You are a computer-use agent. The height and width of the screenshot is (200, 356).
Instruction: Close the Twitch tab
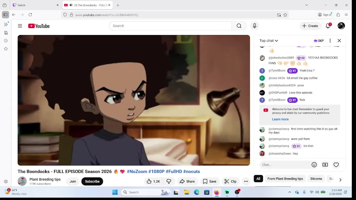click(x=58, y=5)
